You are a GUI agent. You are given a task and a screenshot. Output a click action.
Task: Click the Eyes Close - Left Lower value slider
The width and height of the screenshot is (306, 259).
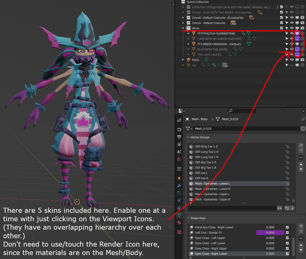(270, 243)
